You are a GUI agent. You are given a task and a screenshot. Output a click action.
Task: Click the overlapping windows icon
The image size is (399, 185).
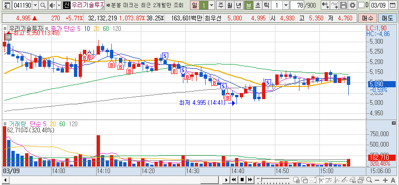pyautogui.click(x=304, y=180)
